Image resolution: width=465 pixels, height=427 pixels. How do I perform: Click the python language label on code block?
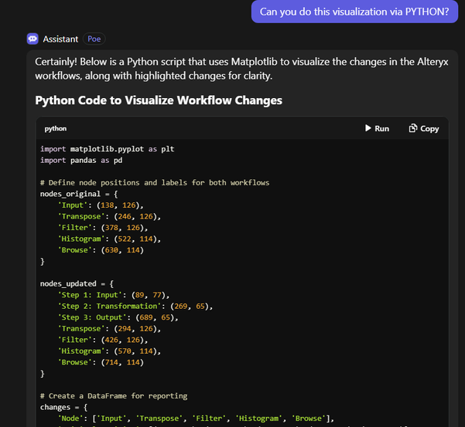[56, 129]
